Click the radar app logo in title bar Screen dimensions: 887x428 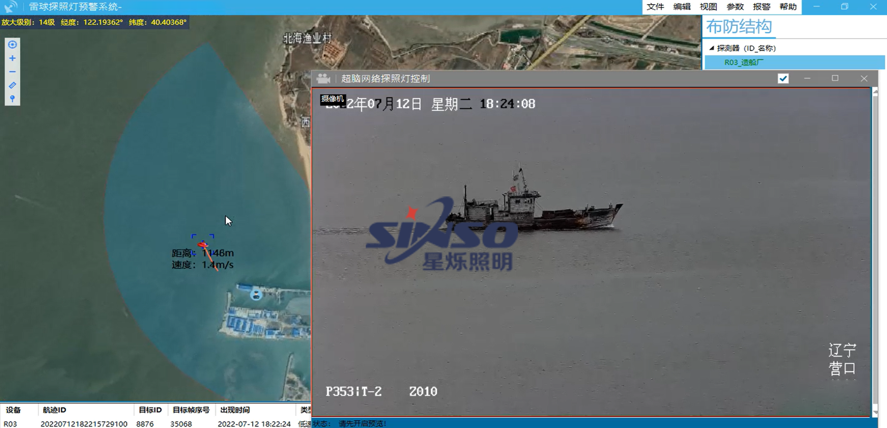pyautogui.click(x=11, y=7)
